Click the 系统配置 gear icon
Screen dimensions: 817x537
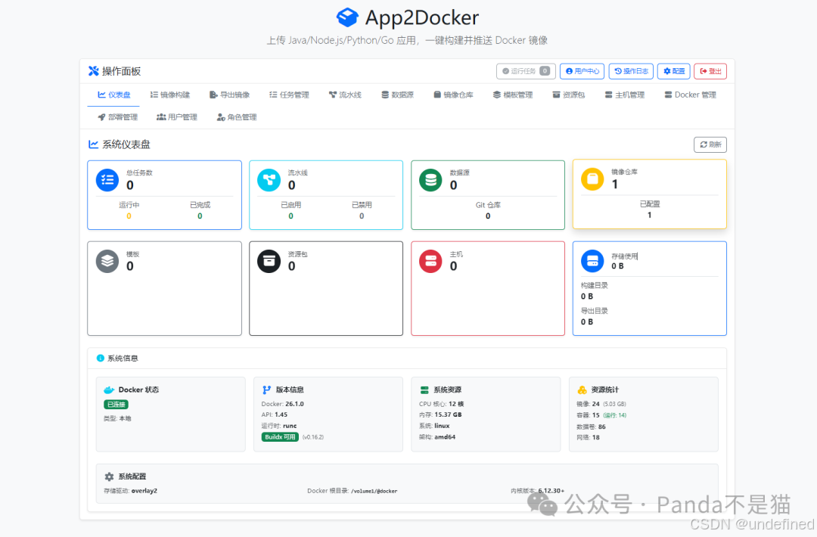(x=109, y=476)
